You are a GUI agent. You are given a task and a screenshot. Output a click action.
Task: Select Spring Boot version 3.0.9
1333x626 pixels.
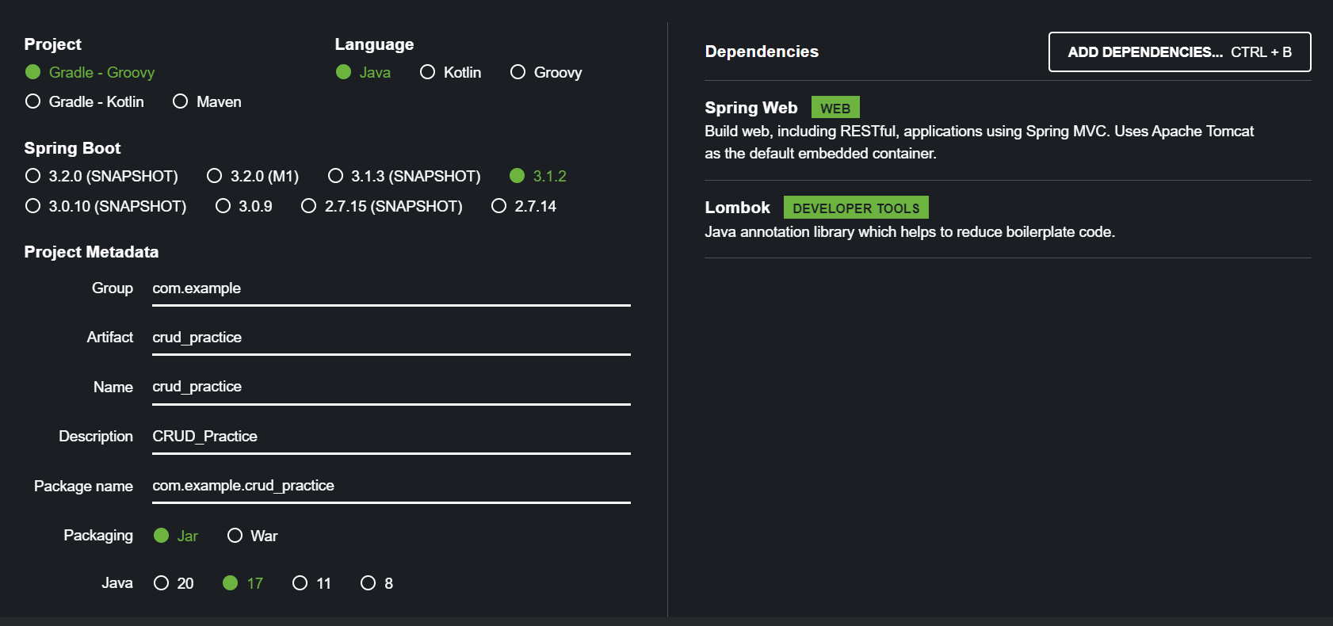pyautogui.click(x=244, y=206)
